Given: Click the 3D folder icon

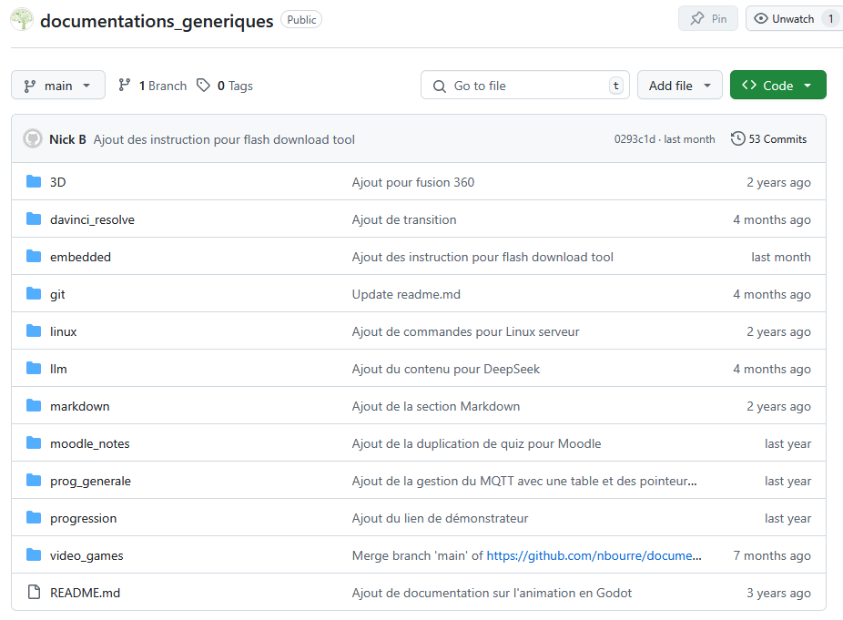Looking at the screenshot, I should pyautogui.click(x=34, y=182).
